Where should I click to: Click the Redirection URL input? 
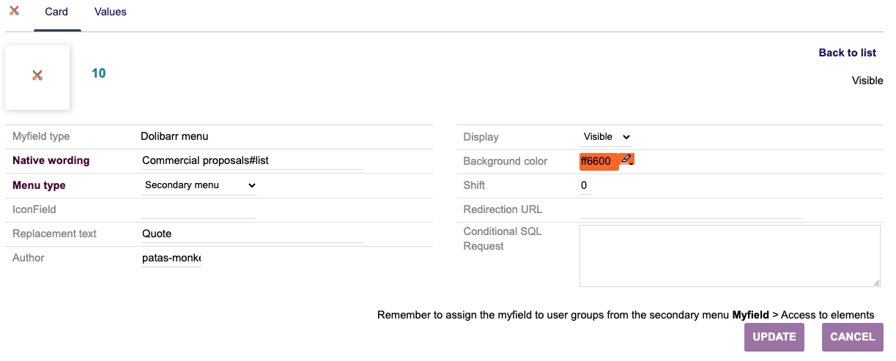point(691,210)
